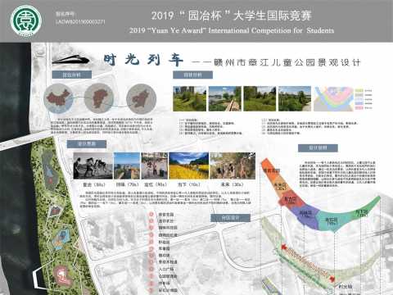The height and width of the screenshot is (295, 393).
Task: Click the yellow field photo captioned 10s
Action: click(189, 166)
